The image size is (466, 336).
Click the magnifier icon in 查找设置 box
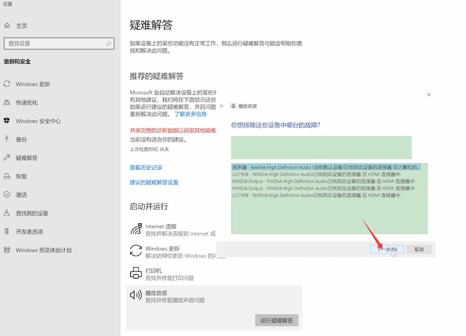pyautogui.click(x=108, y=43)
